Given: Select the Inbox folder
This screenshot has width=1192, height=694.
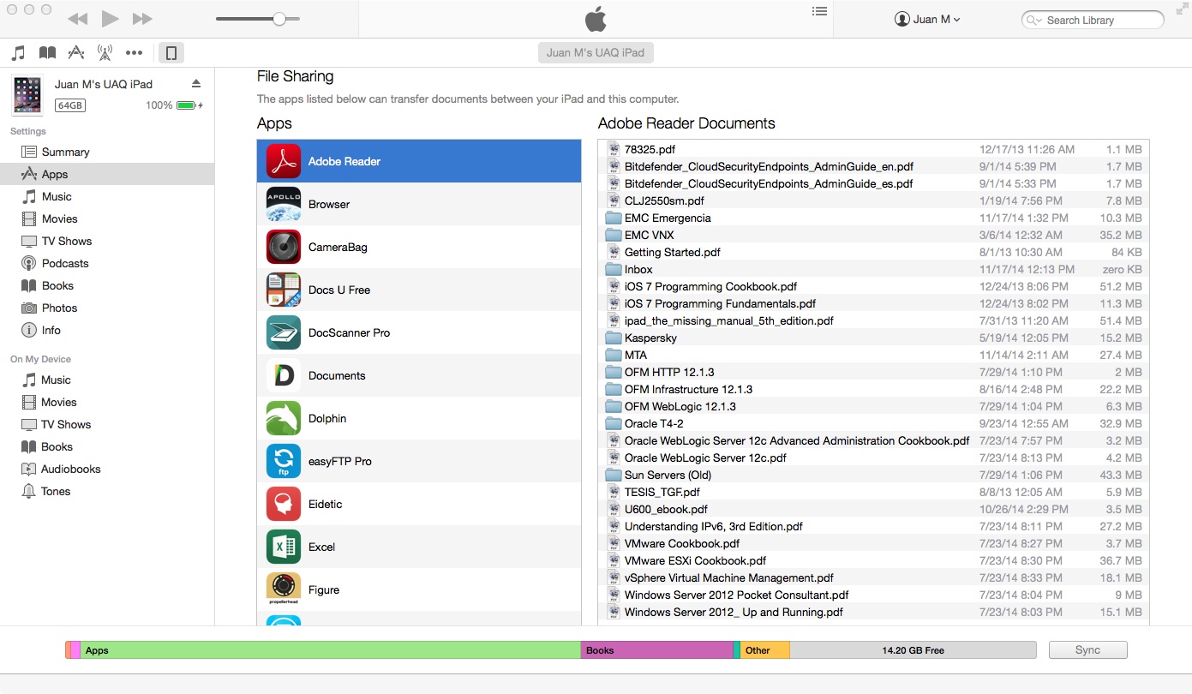Looking at the screenshot, I should point(873,269).
